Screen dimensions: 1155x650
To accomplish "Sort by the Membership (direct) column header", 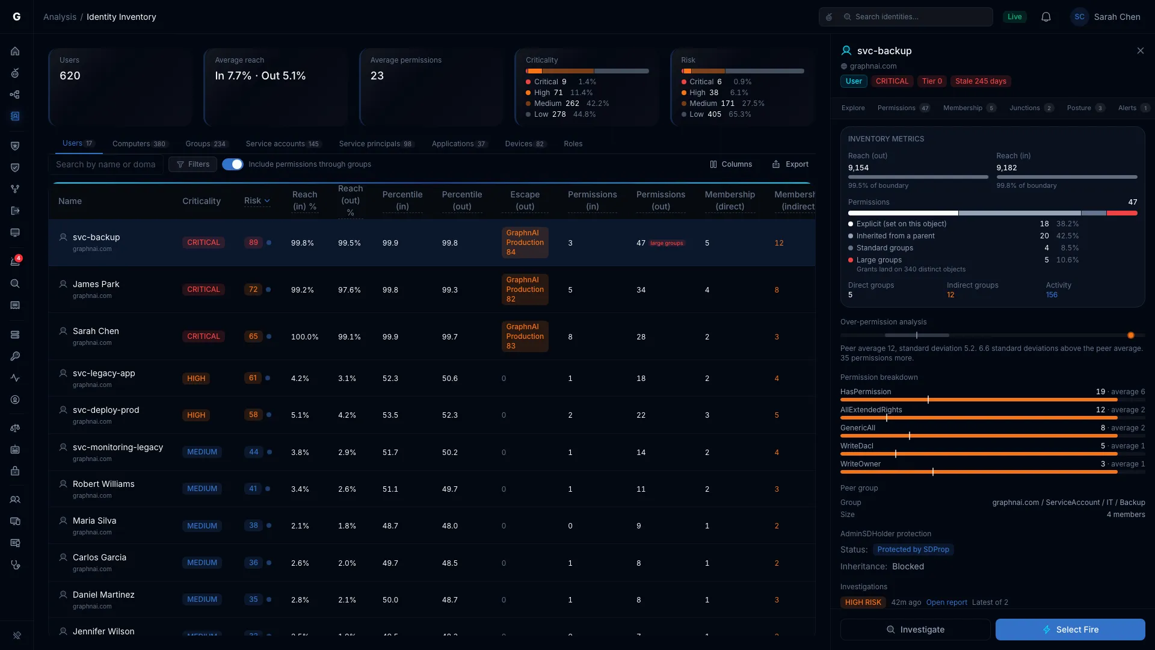I will pos(730,200).
